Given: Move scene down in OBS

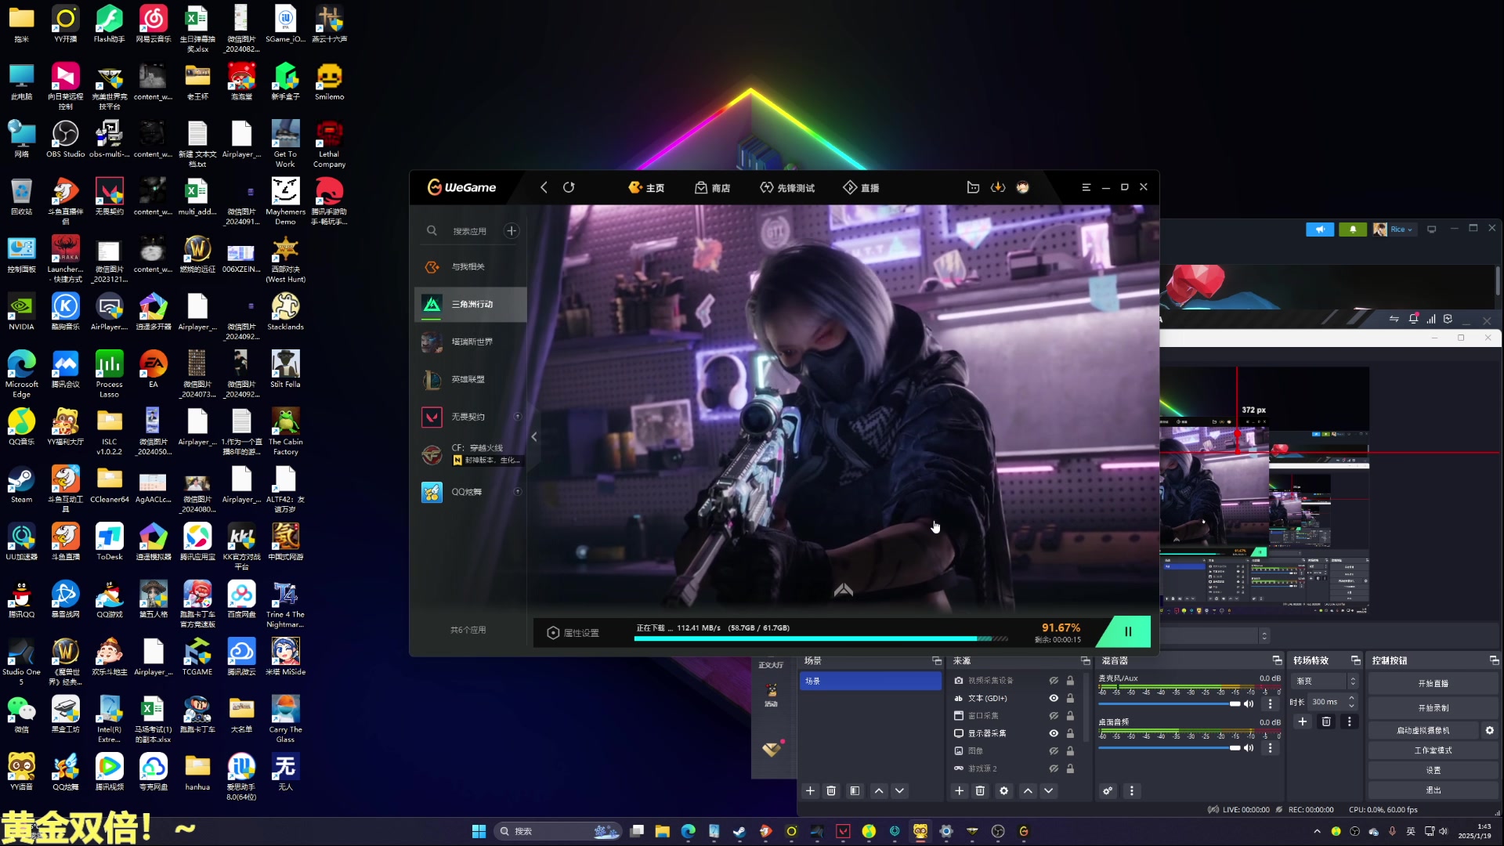Looking at the screenshot, I should 899,791.
